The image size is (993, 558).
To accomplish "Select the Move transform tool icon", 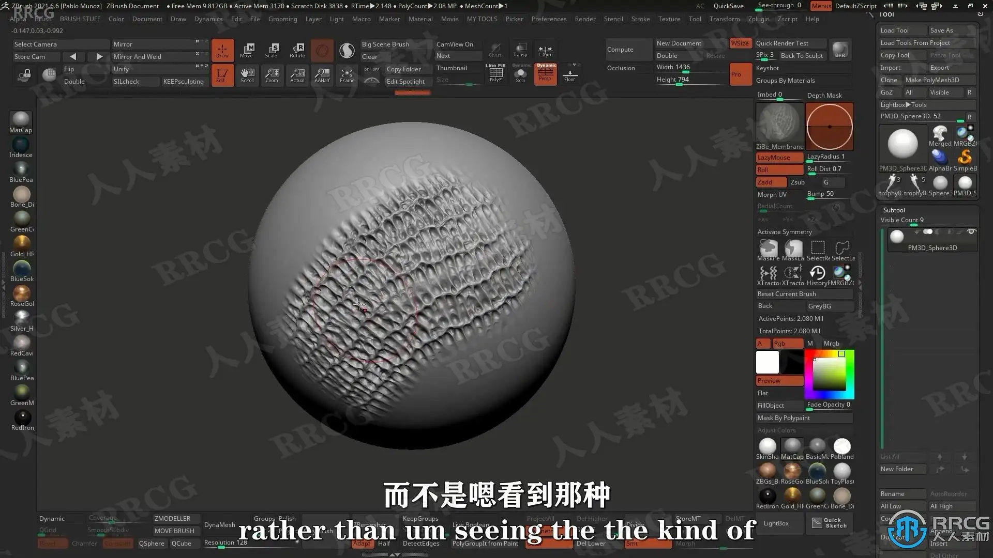I will (x=247, y=50).
